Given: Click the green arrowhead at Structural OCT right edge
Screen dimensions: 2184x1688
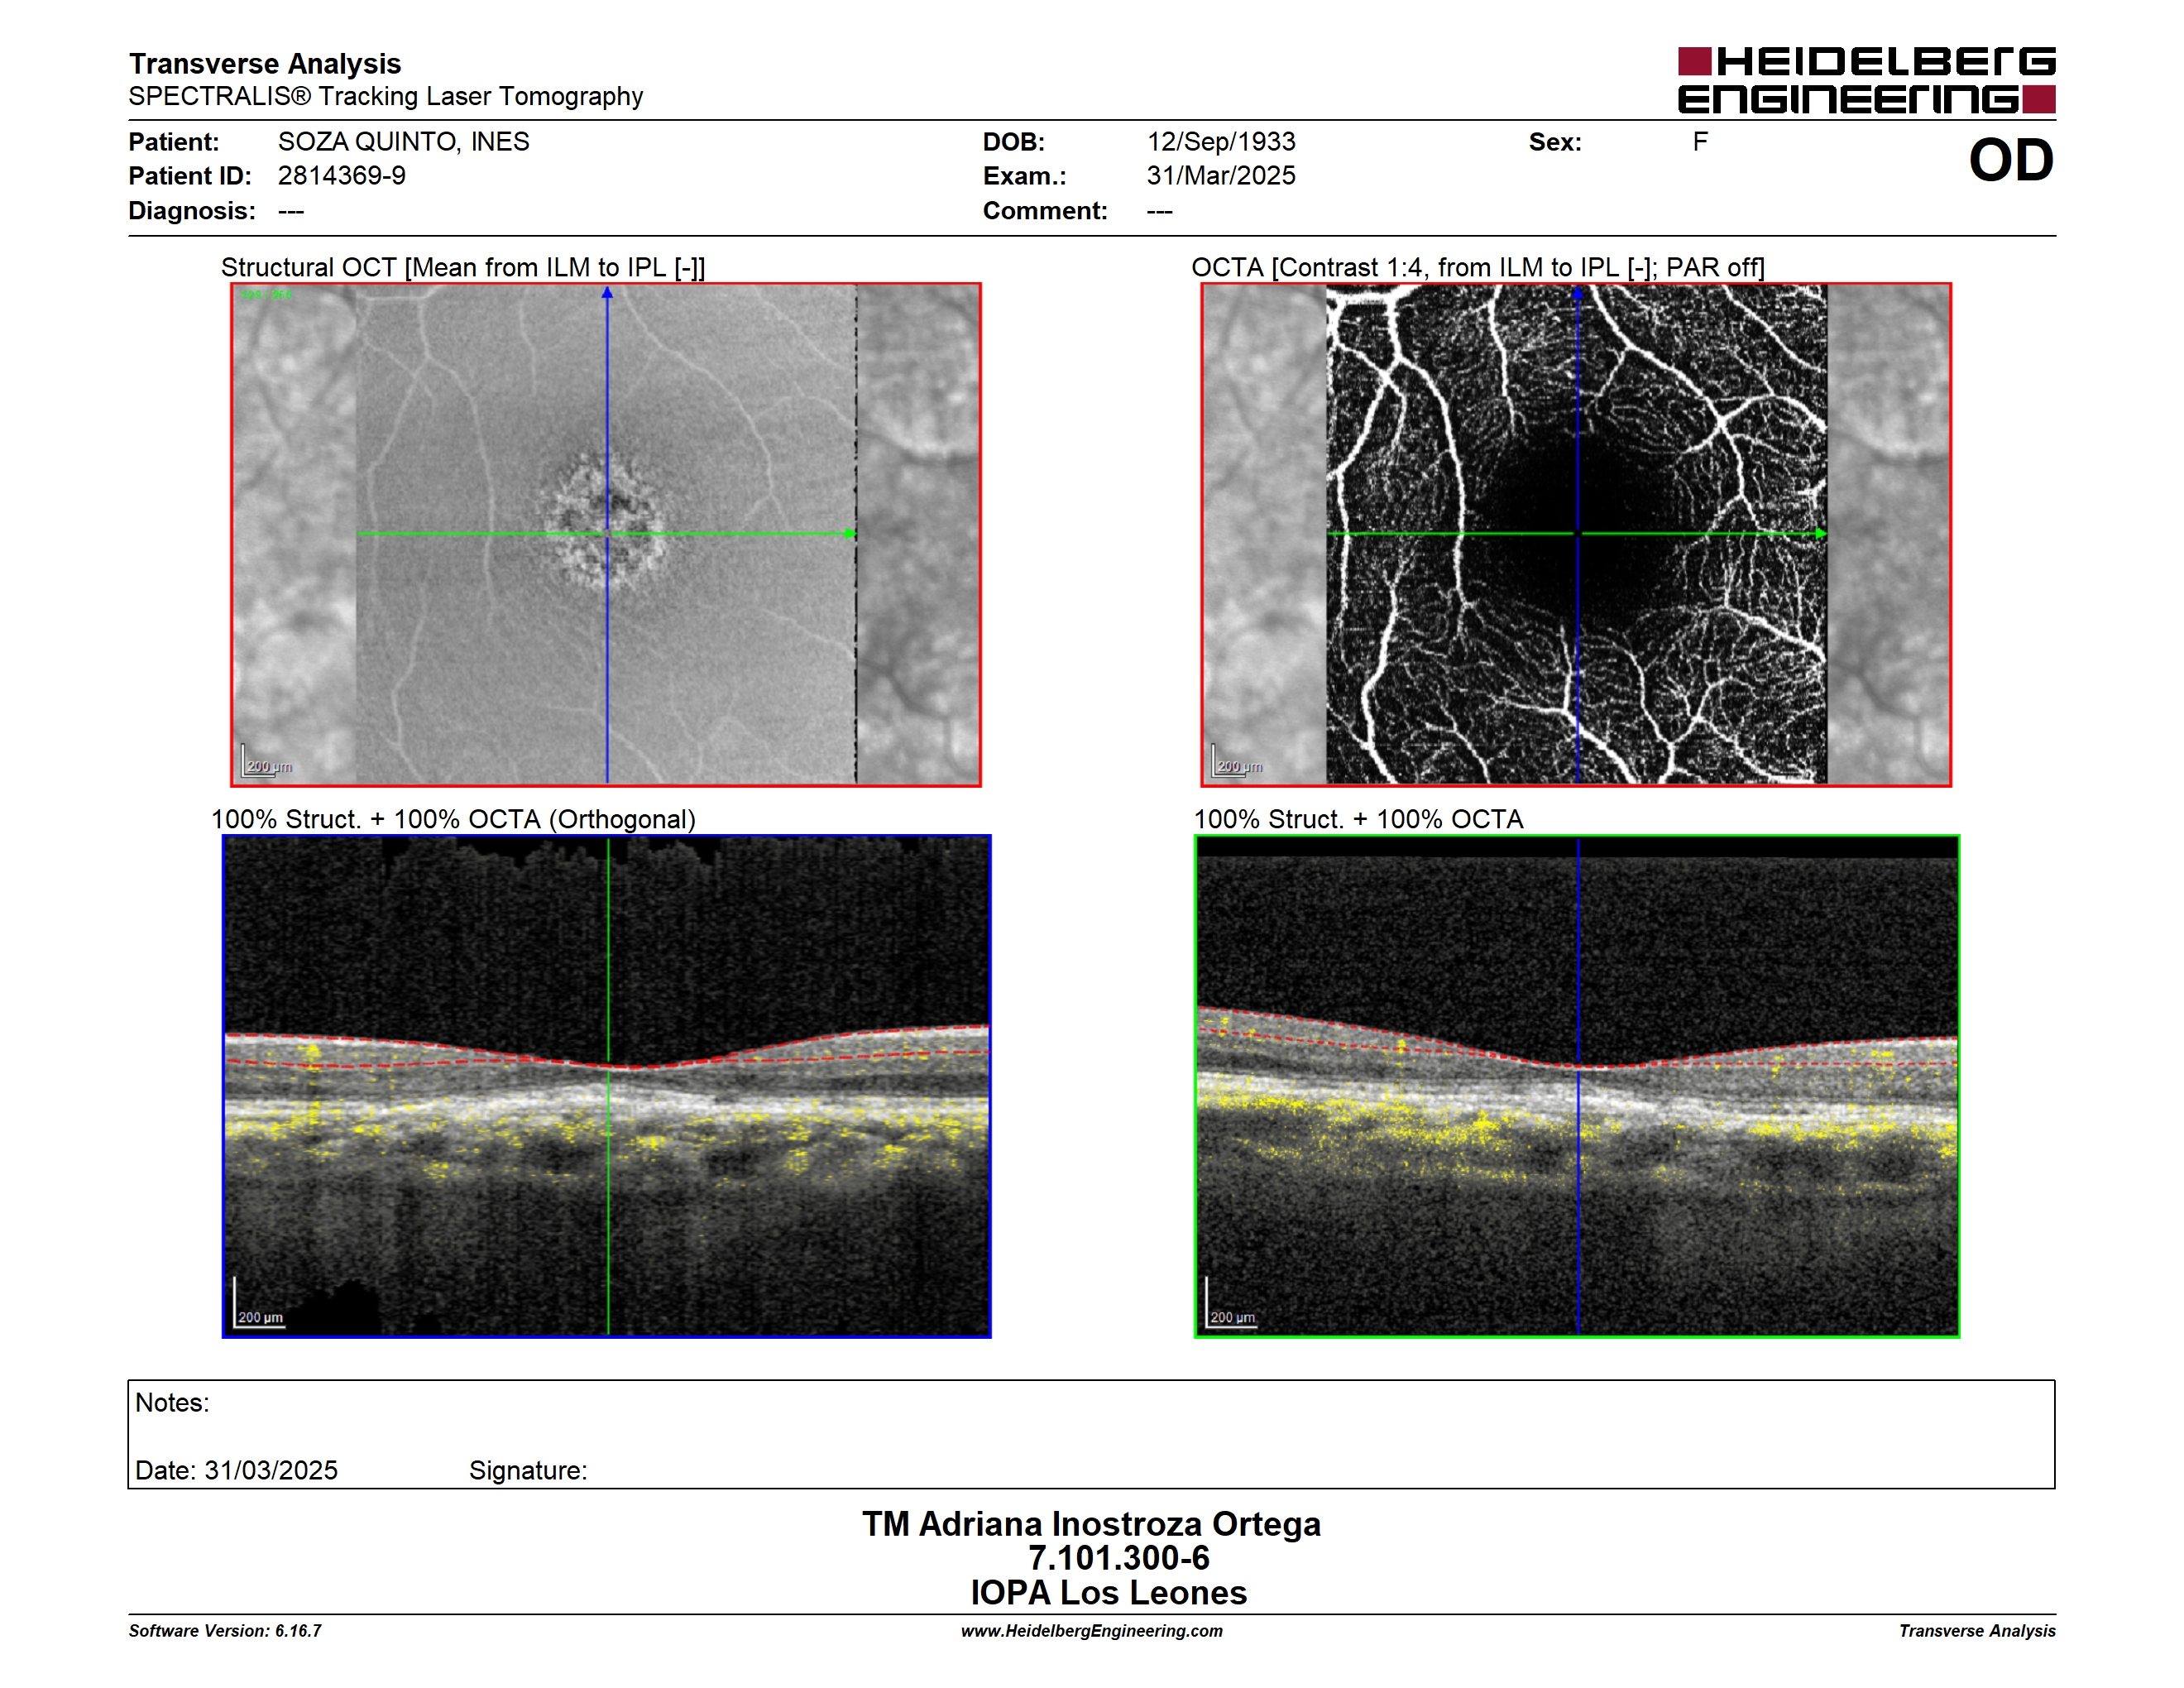Looking at the screenshot, I should [x=850, y=534].
